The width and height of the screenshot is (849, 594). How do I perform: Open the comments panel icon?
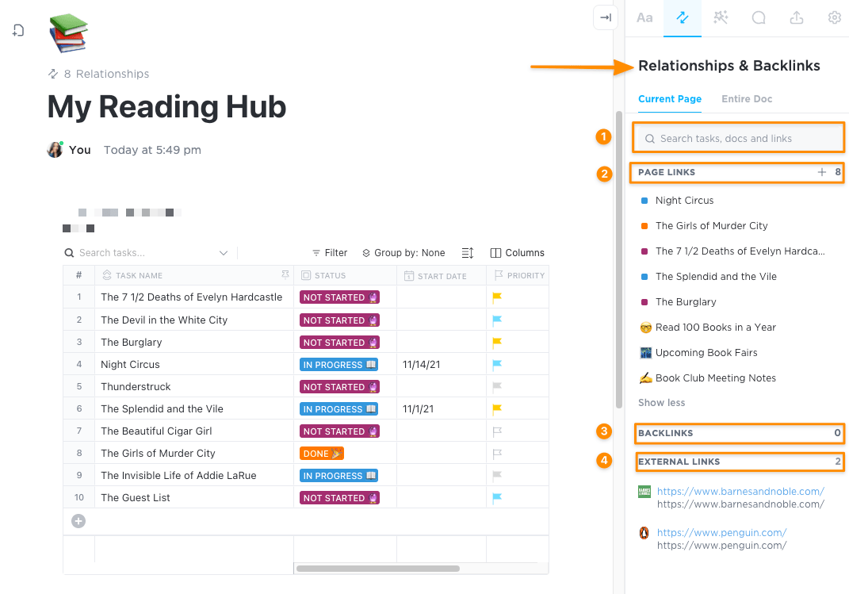[759, 17]
